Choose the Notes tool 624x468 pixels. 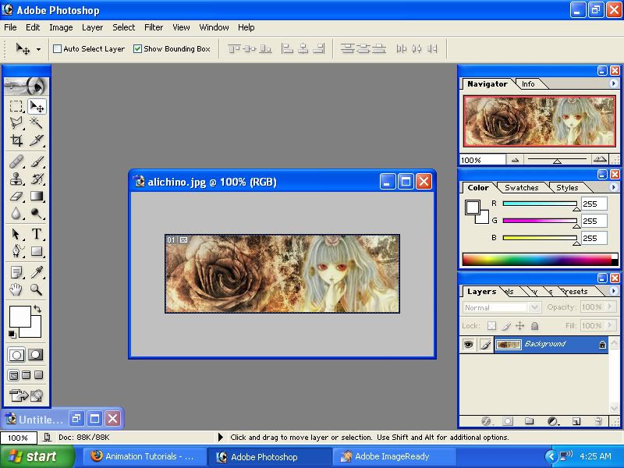coord(16,272)
